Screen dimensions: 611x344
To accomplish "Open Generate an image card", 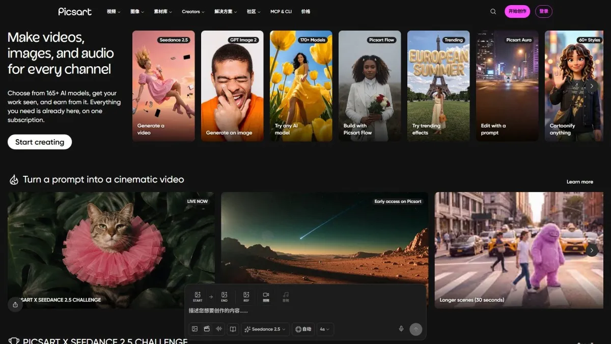I will point(232,86).
